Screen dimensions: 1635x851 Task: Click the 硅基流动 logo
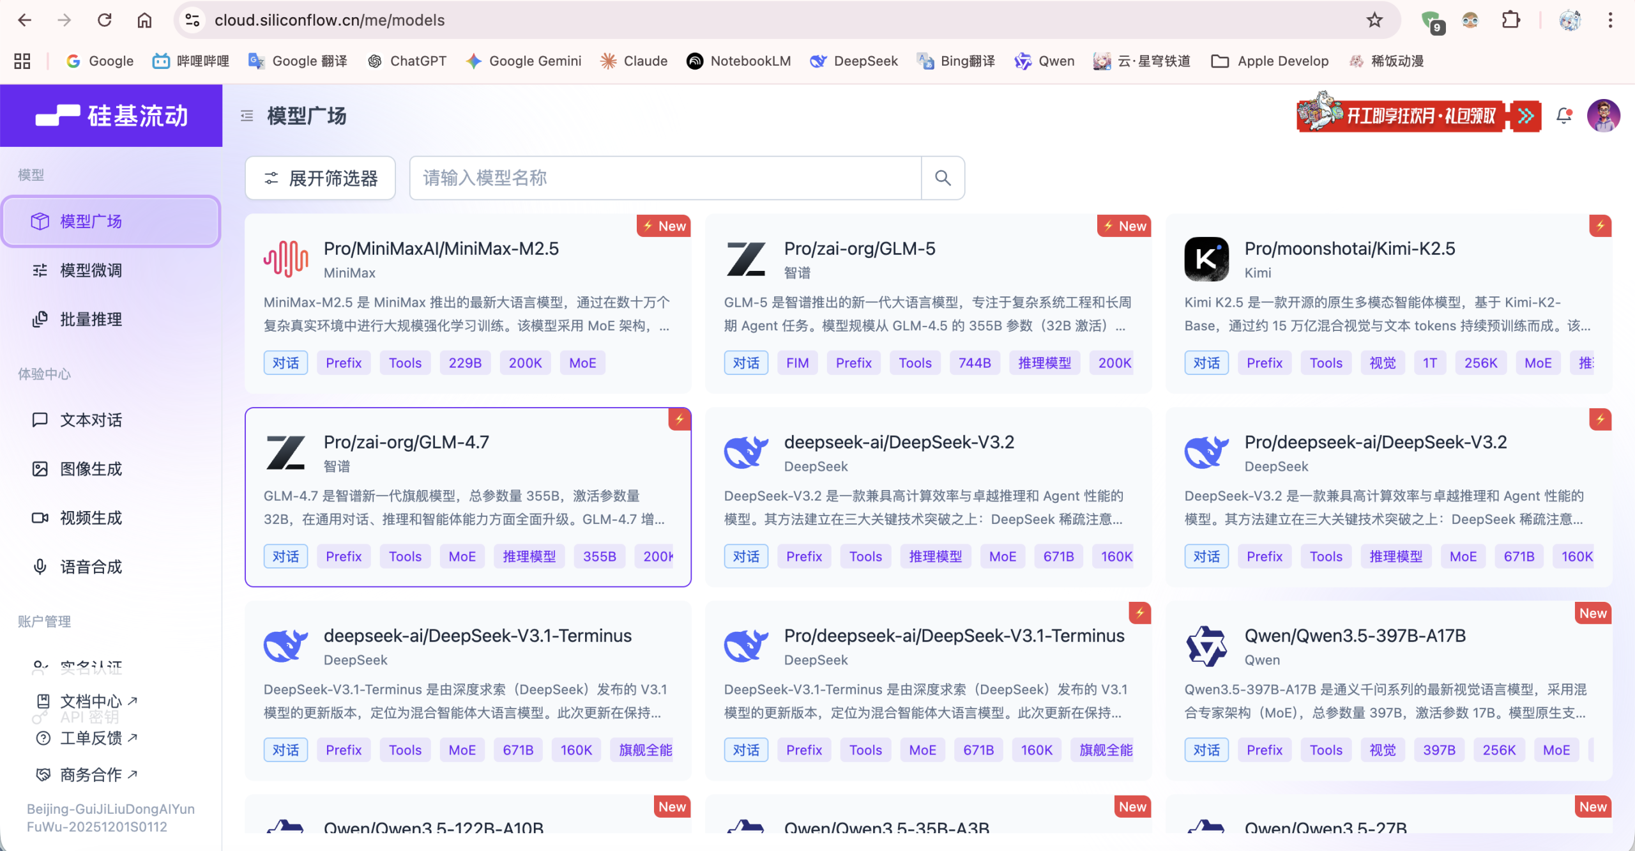coord(112,116)
